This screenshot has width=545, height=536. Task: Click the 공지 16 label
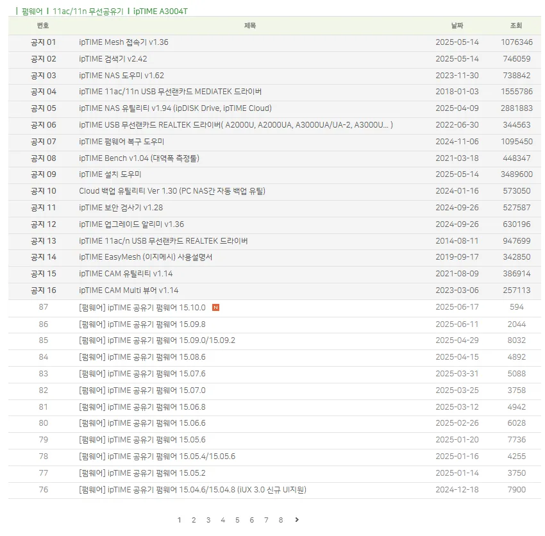click(43, 290)
